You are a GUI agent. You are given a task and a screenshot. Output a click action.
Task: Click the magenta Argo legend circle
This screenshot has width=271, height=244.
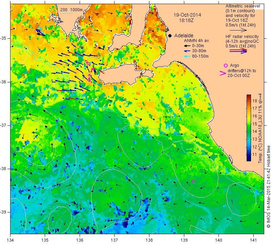point(226,65)
